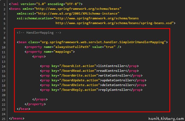Click the updateController text
Image resolution: width=185 pixels, height=121 pixels.
tap(117, 80)
